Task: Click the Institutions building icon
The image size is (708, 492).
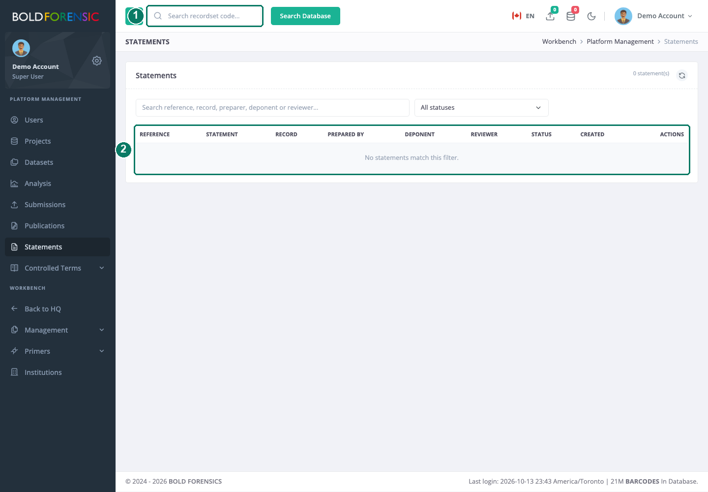Action: pos(15,372)
